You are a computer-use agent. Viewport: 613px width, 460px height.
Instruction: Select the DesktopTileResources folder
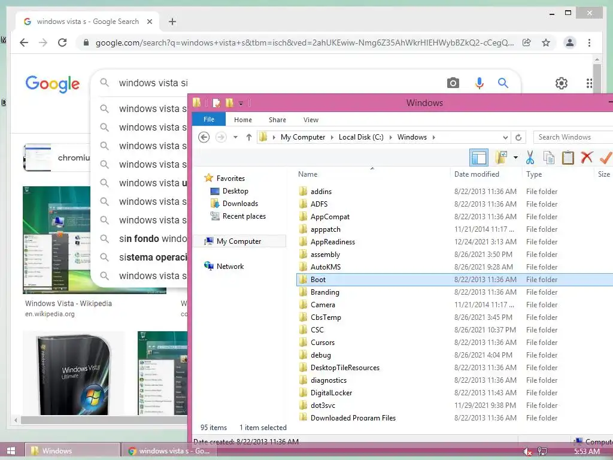pyautogui.click(x=345, y=368)
